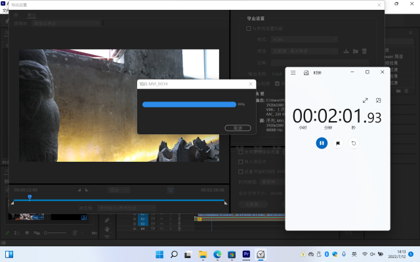
Task: Open the metadata button
Action: (252, 204)
